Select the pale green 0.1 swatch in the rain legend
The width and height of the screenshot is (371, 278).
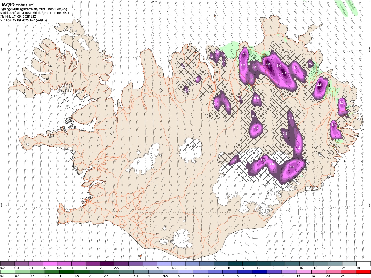tap(8, 272)
